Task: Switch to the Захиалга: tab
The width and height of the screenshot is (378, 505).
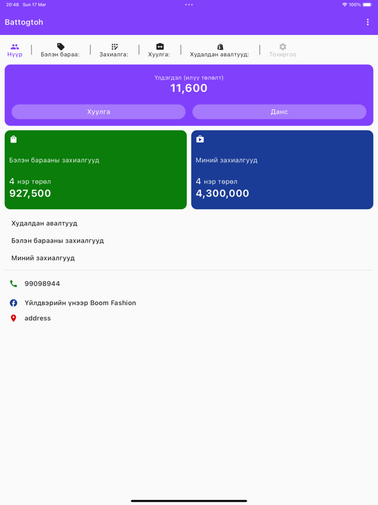Action: pos(114,55)
